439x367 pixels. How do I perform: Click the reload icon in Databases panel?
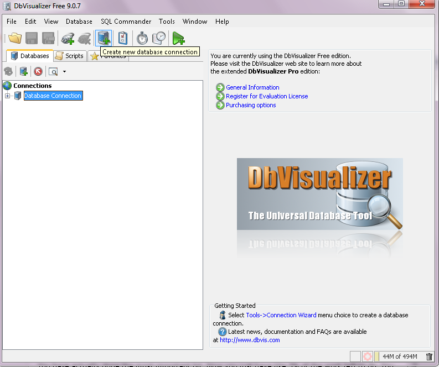click(x=9, y=71)
